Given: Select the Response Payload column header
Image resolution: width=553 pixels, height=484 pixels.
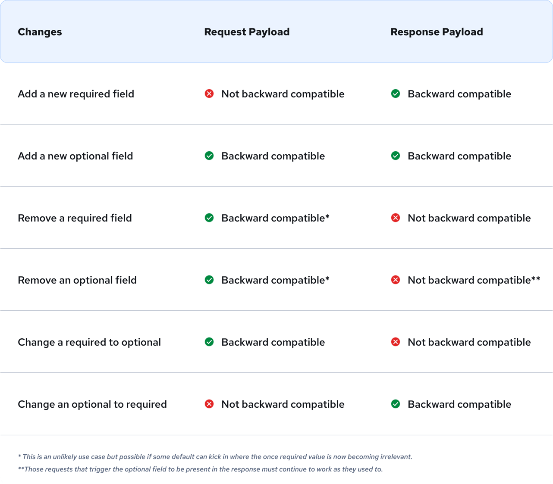Looking at the screenshot, I should coord(437,32).
